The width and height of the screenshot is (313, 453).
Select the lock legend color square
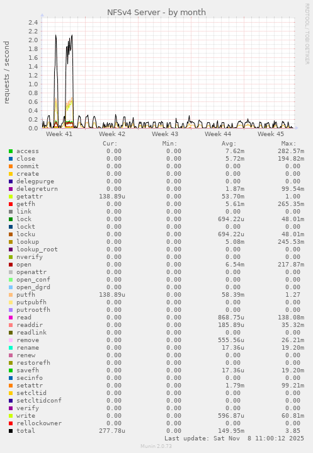coord(11,219)
